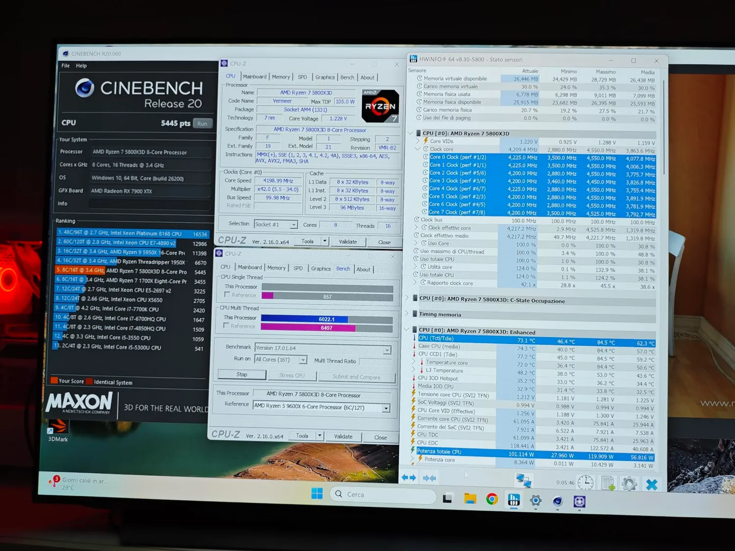Open the Reference processor dropdown (Ryzen 5 9600X)
The width and height of the screenshot is (735, 551).
[x=386, y=408]
